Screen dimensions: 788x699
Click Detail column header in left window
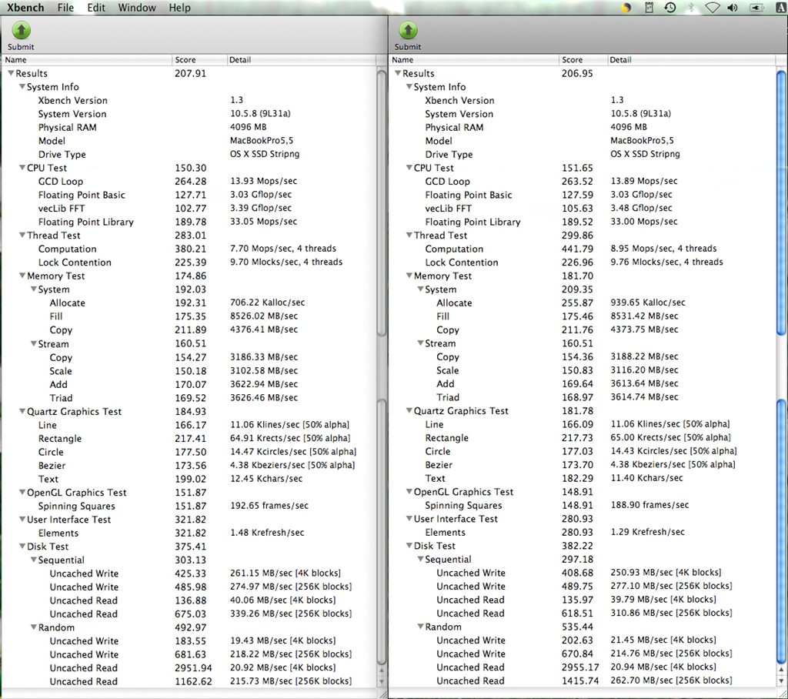click(302, 59)
